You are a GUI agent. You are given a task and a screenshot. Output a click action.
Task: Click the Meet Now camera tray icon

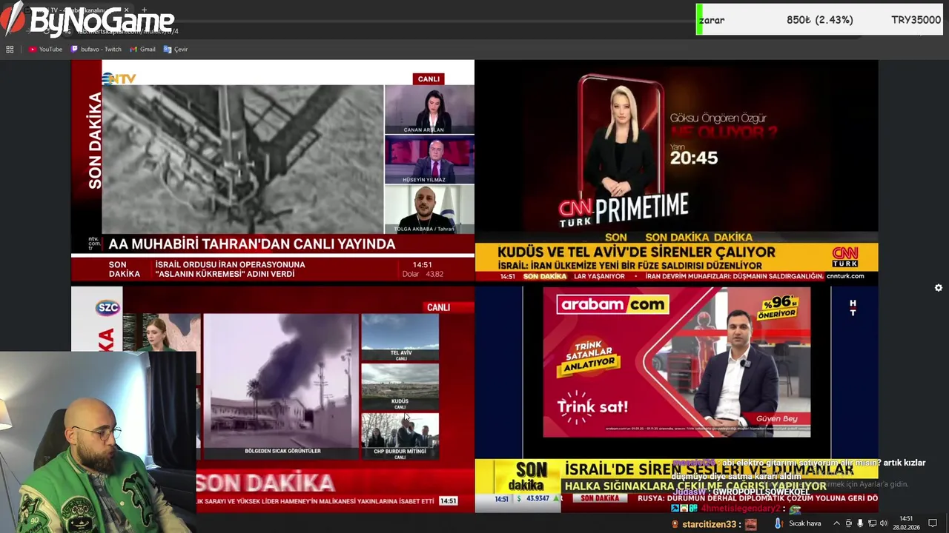click(849, 523)
